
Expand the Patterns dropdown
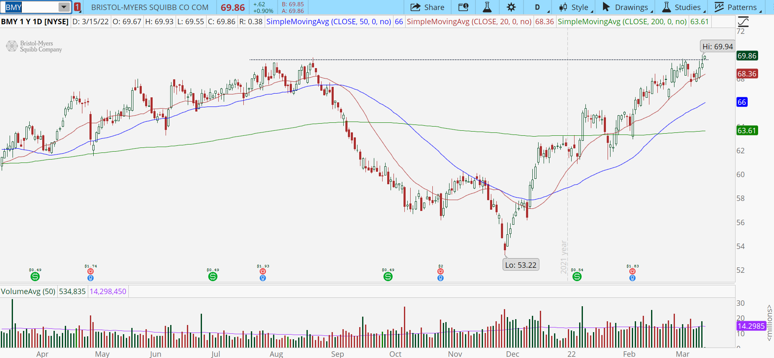click(738, 7)
